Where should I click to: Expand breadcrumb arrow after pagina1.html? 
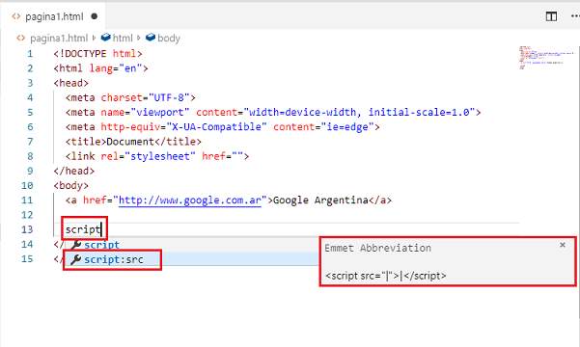[x=94, y=38]
